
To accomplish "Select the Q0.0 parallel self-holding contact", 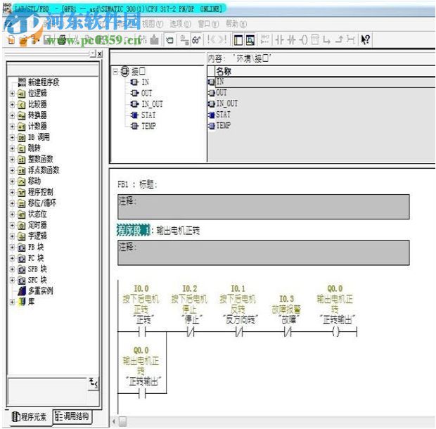I will point(142,393).
